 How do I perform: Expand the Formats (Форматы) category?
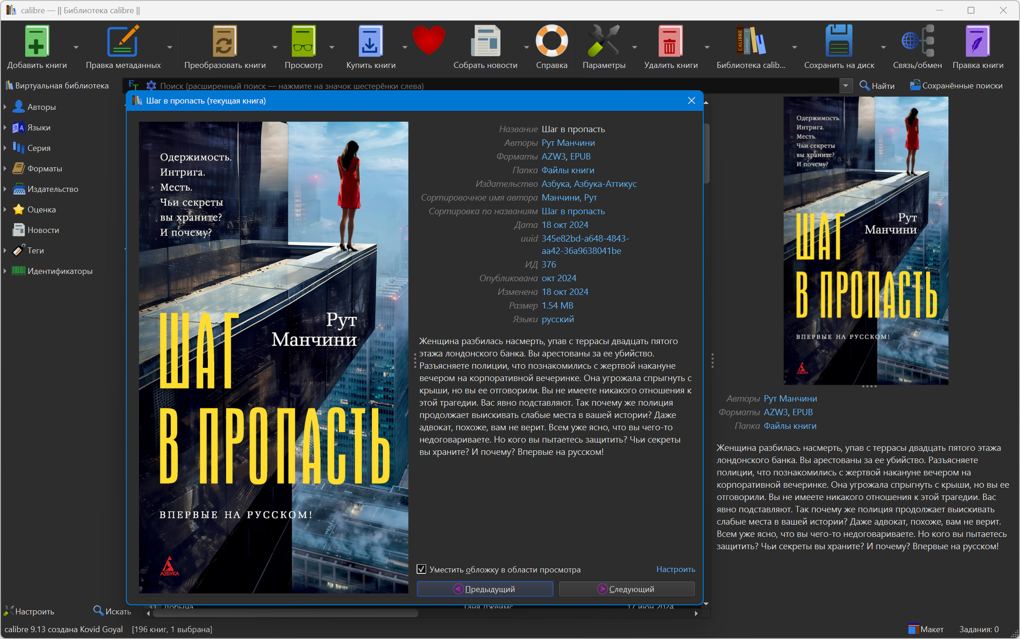pos(5,168)
